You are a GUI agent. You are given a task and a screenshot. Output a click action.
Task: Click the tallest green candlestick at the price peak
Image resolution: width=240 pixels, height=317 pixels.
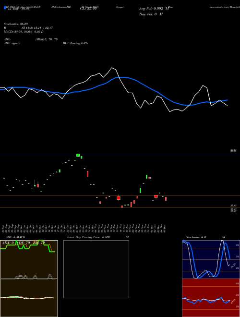tap(78, 154)
